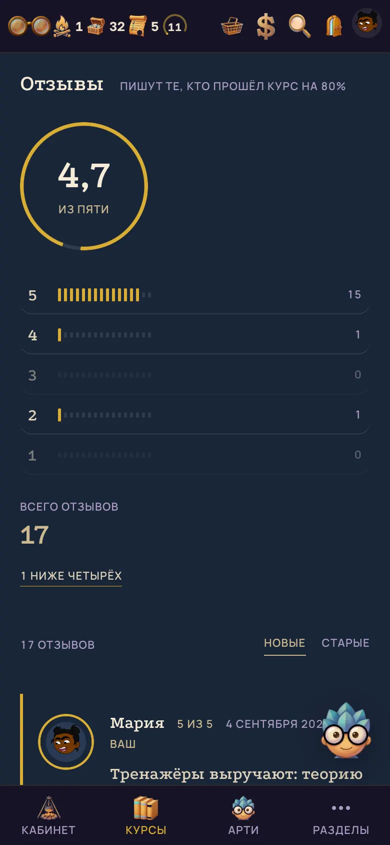Go to Кабинет in the bottom bar

pyautogui.click(x=48, y=815)
